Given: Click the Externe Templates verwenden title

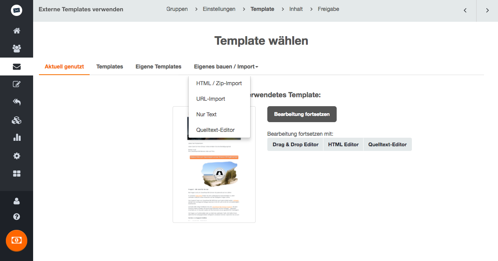Looking at the screenshot, I should coord(81,9).
